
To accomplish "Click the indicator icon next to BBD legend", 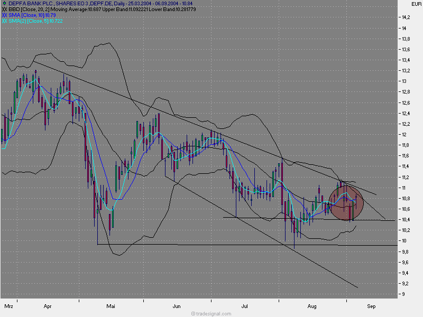I will 4,10.
